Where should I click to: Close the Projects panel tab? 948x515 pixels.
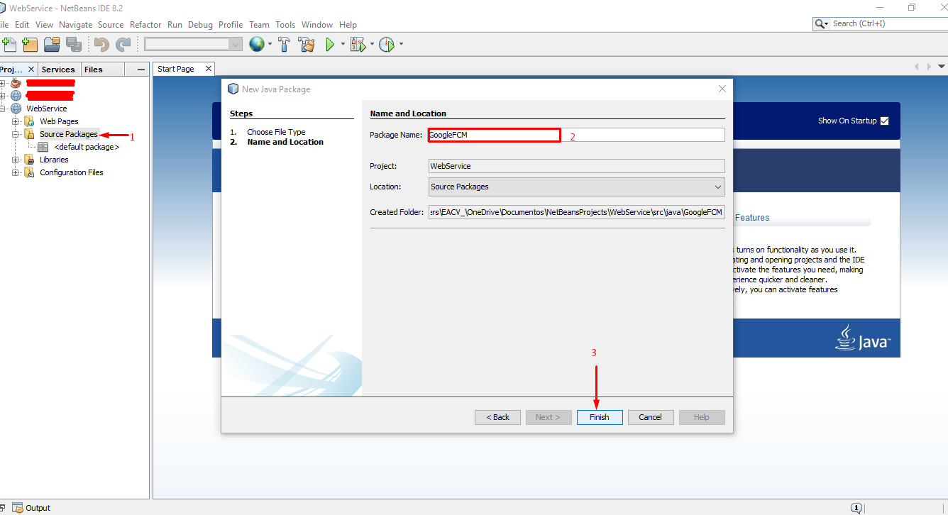31,70
